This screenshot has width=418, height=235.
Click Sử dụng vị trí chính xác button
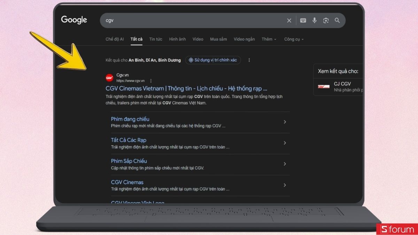click(x=213, y=60)
